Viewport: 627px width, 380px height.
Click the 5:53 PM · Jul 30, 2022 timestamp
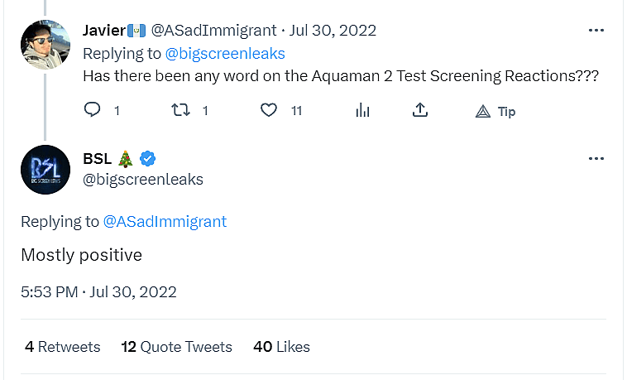[x=98, y=291]
